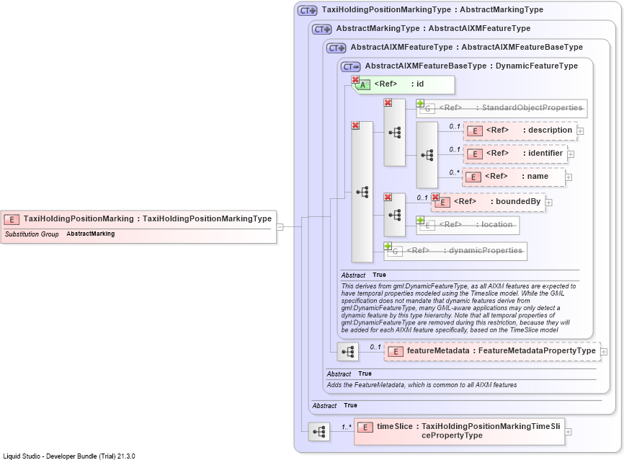Select the featureMetadata : FeatureMetadataPropertyType label
624x460 pixels.
[501, 350]
